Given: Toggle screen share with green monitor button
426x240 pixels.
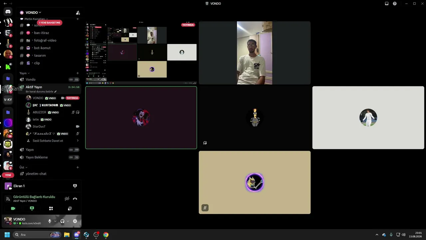Looking at the screenshot, I should pyautogui.click(x=32, y=208).
